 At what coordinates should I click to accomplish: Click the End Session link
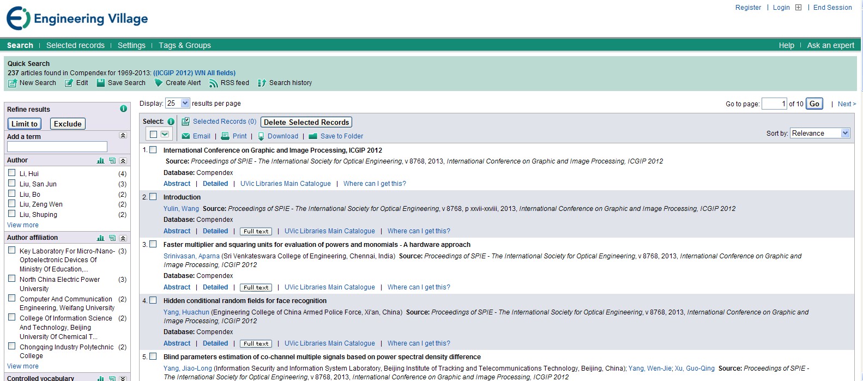pos(832,8)
